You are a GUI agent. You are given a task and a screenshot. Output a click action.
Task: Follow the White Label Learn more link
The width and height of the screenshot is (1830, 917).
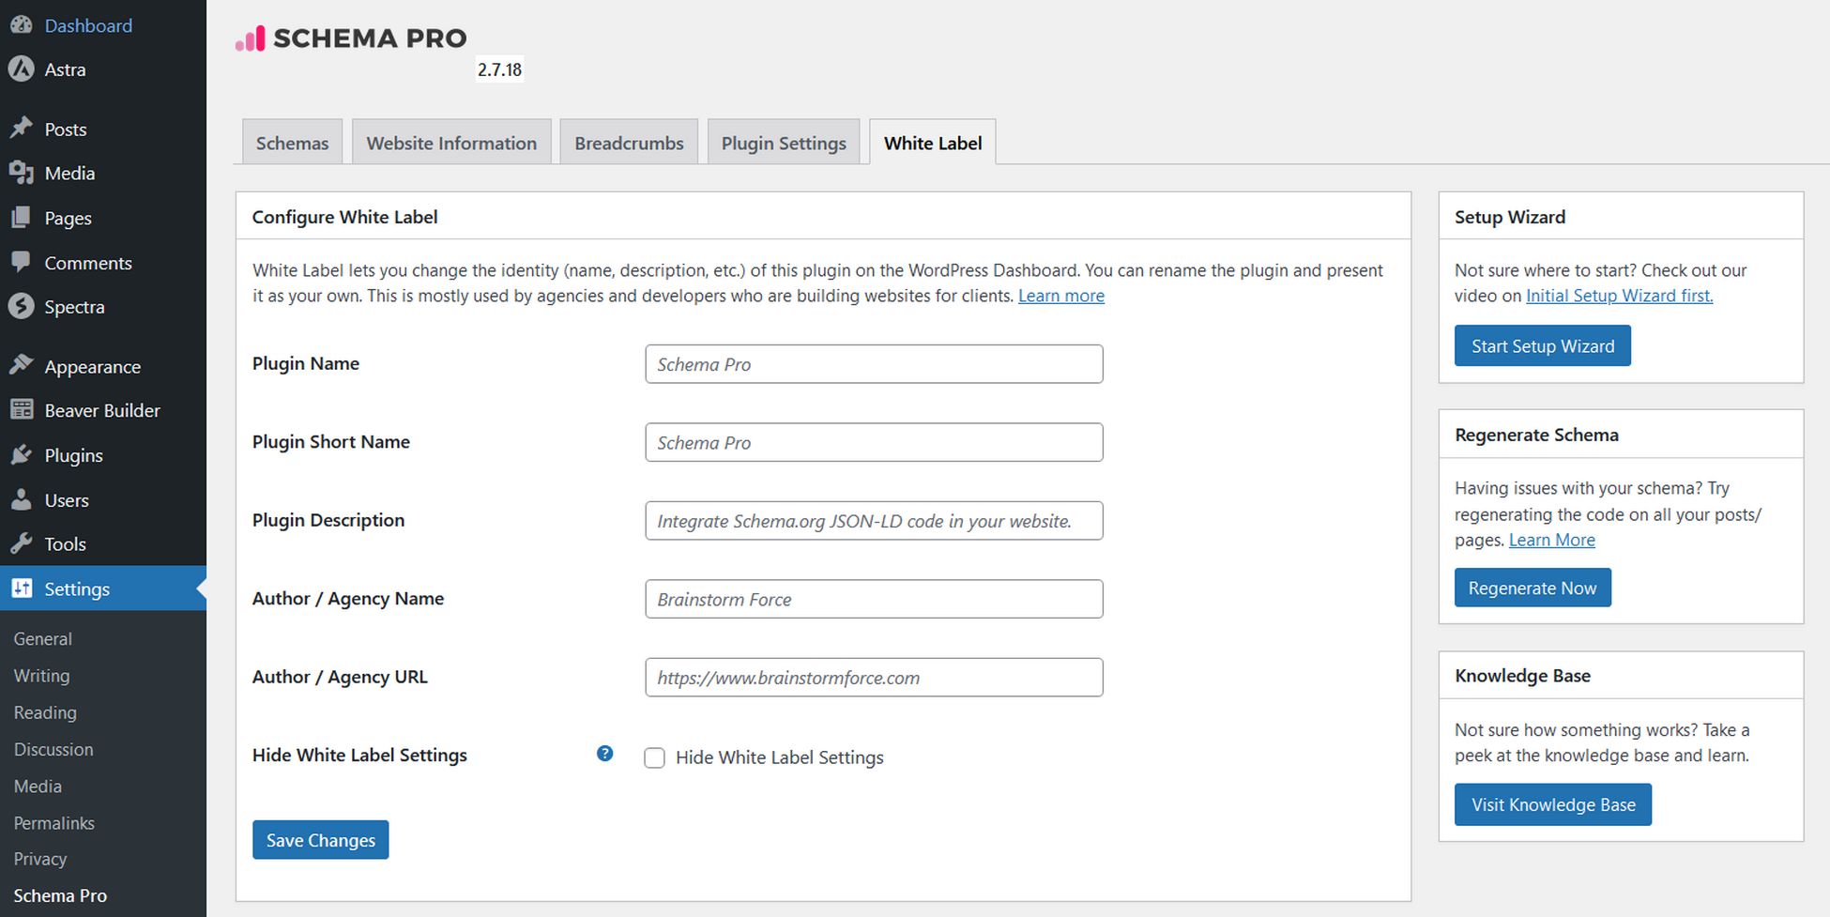point(1060,296)
